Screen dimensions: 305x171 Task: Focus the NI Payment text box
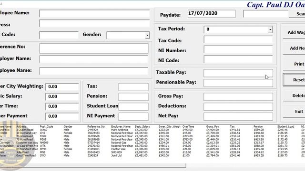click(x=133, y=117)
